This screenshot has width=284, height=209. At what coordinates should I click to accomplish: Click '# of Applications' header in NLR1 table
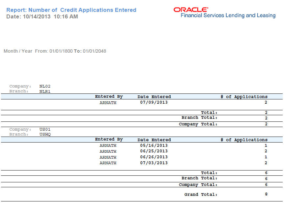click(244, 97)
